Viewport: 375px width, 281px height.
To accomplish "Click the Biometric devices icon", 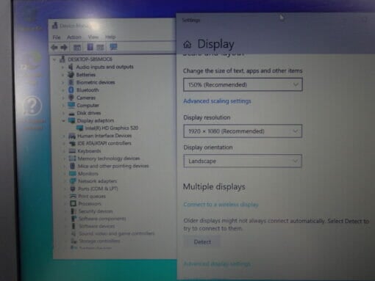I will click(71, 82).
